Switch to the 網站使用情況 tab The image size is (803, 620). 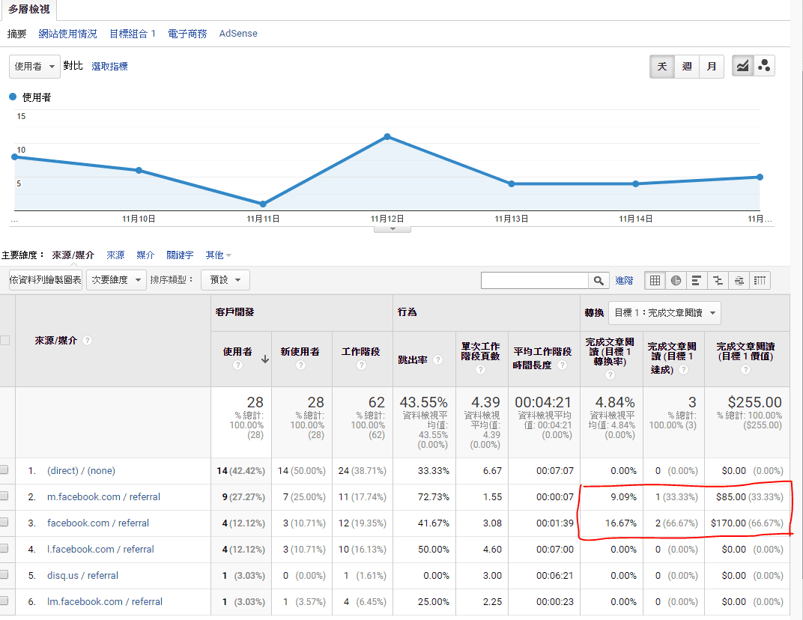pyautogui.click(x=67, y=34)
